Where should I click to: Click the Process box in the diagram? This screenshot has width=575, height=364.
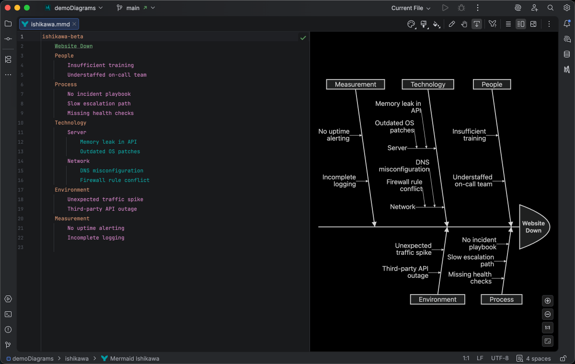coord(502,299)
